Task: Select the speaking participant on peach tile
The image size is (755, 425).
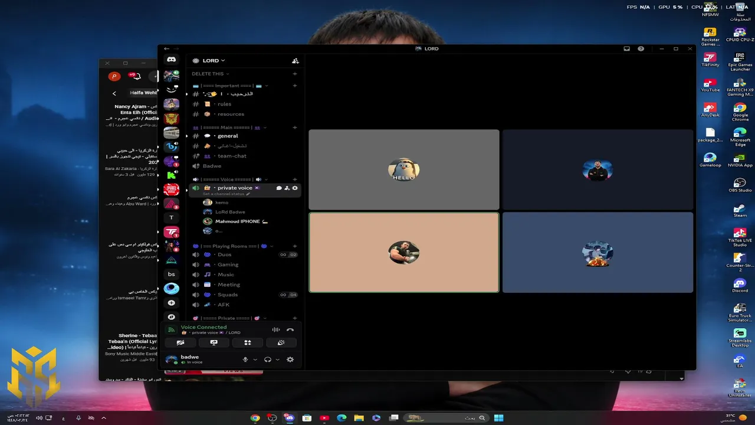Action: tap(404, 253)
